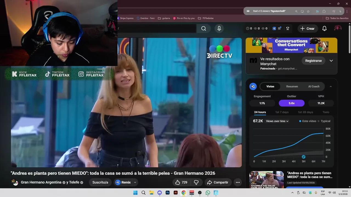Screen dimensions: 351x197
Task: Click the taskbar volume icon
Action: tap(334, 193)
